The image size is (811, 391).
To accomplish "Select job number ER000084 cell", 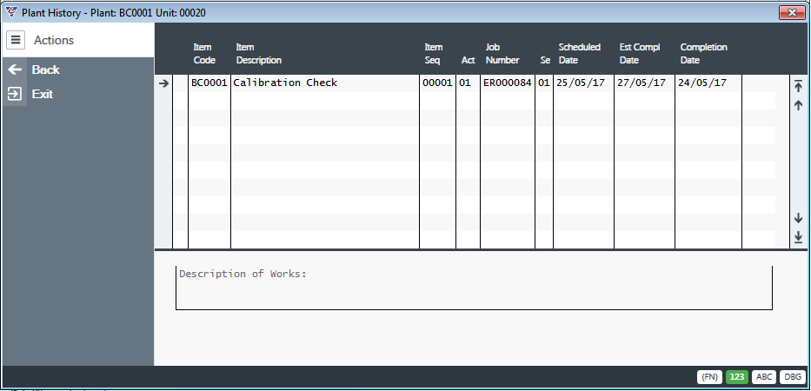I will pos(508,83).
